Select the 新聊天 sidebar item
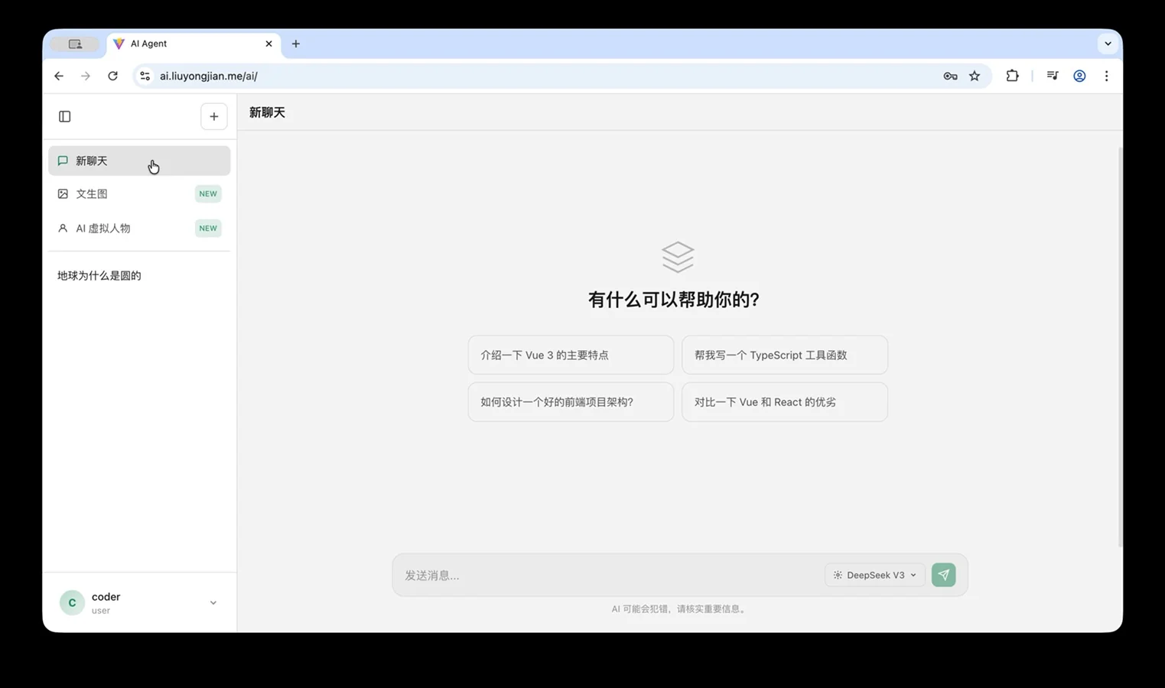Screen dimensions: 1165x688 click(139, 161)
